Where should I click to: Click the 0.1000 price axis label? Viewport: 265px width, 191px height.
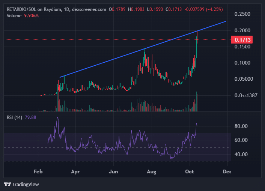pyautogui.click(x=243, y=63)
